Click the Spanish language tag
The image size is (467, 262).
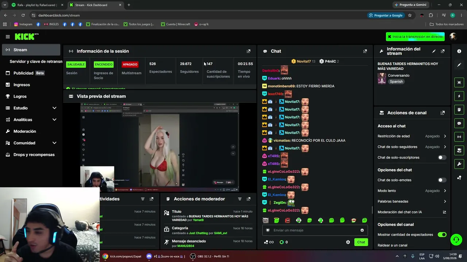coord(396,82)
